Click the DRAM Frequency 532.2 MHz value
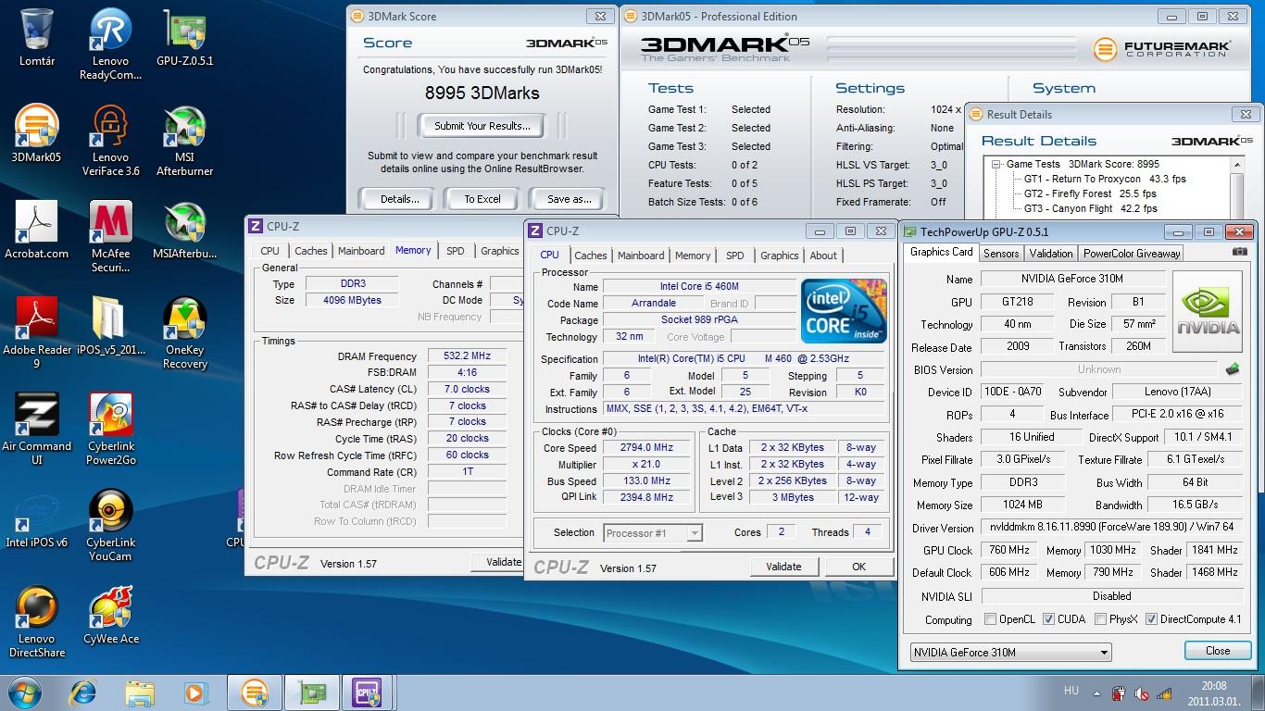This screenshot has height=711, width=1265. tap(467, 355)
